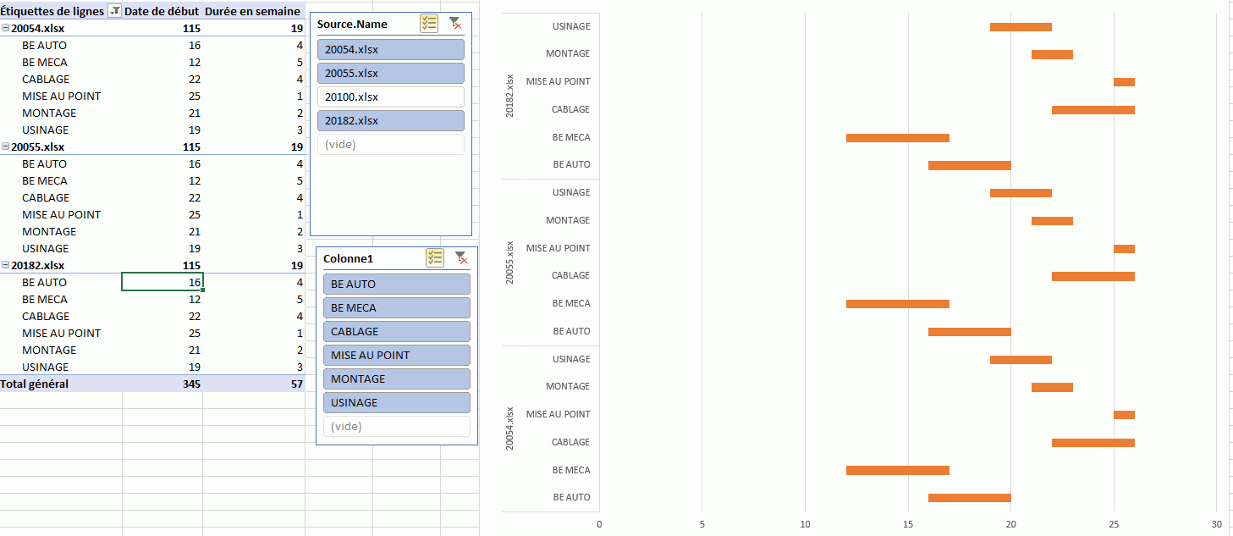Select CABLAGE slicer button
This screenshot has width=1233, height=536.
(396, 331)
